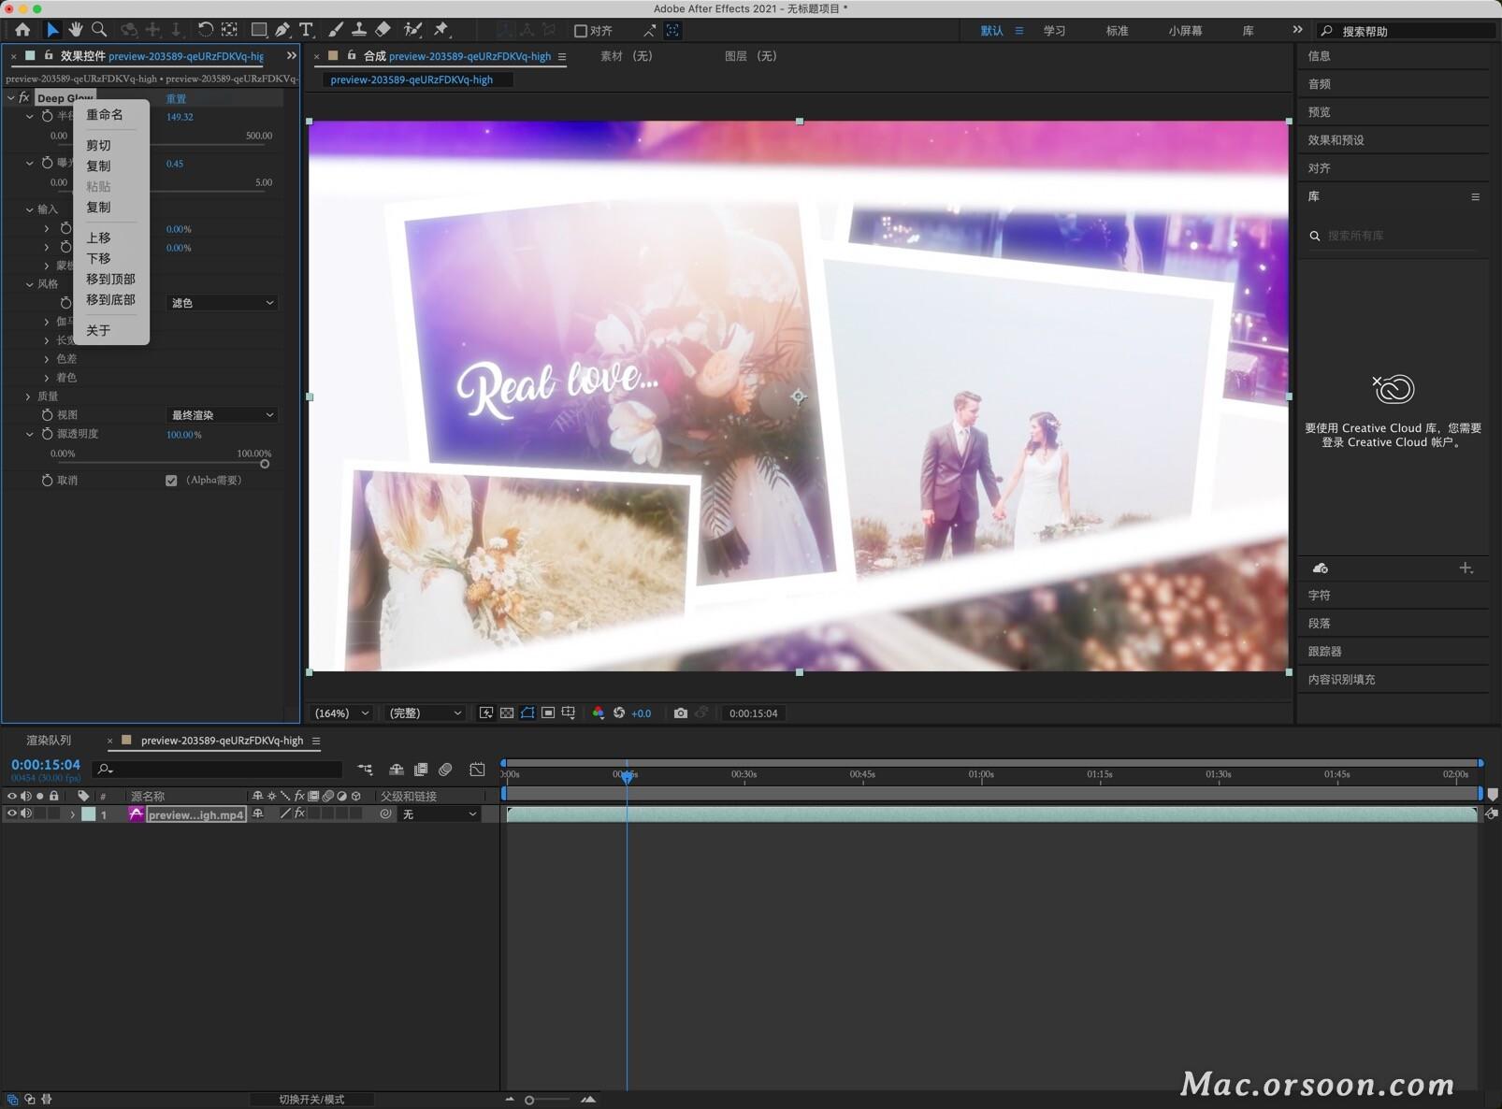
Task: Click the Frame Blending icon in timeline
Action: (x=421, y=770)
